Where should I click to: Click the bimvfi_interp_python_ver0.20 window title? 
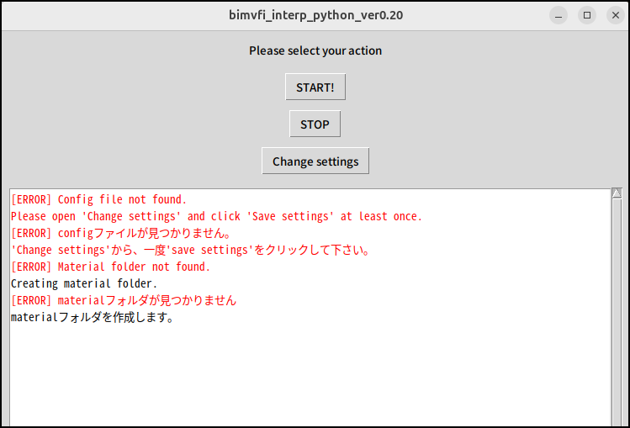point(315,15)
